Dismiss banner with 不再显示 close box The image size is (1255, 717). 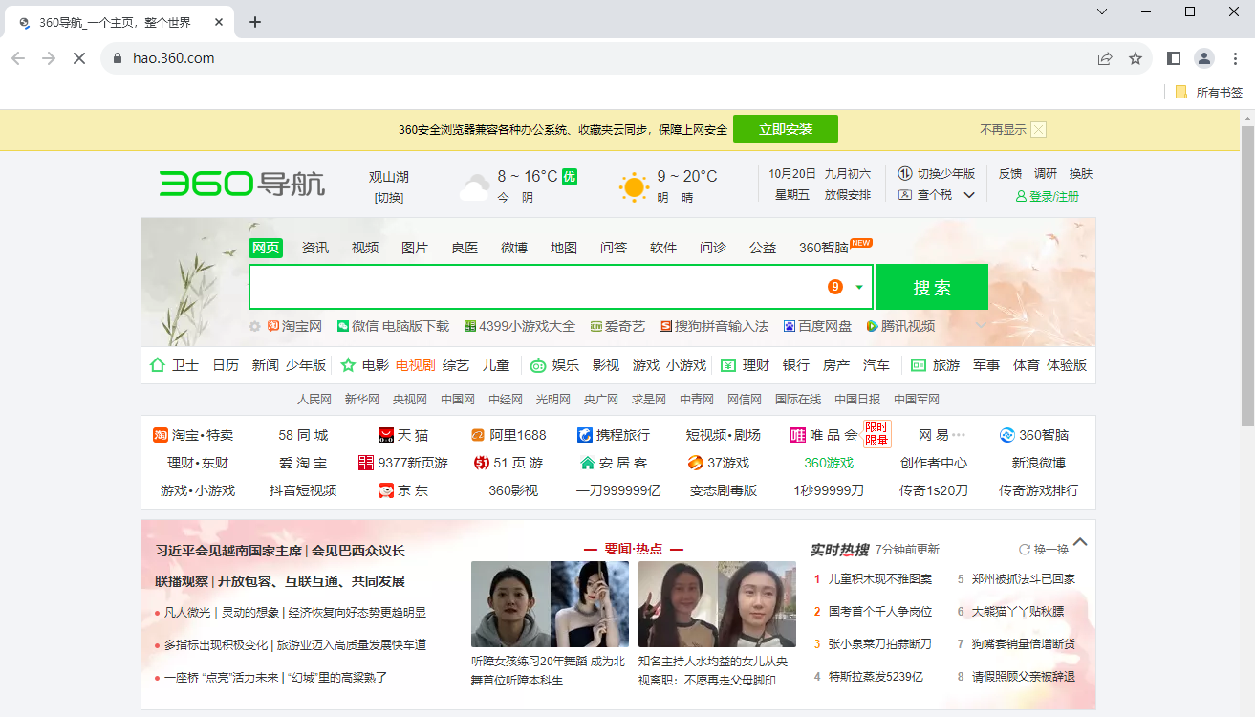(1039, 129)
